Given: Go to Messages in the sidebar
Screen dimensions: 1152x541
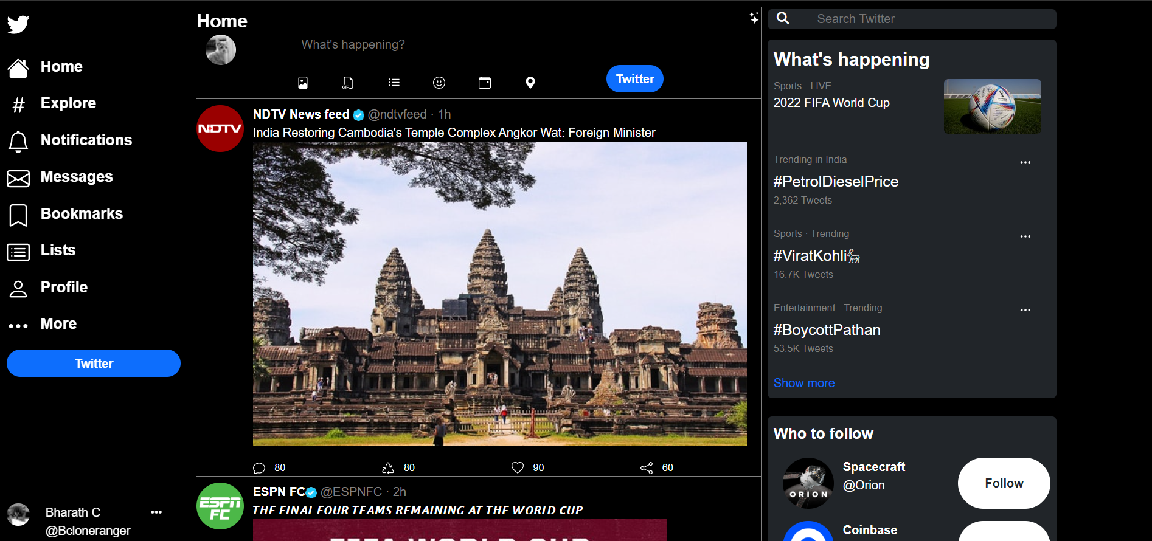Looking at the screenshot, I should click(77, 176).
